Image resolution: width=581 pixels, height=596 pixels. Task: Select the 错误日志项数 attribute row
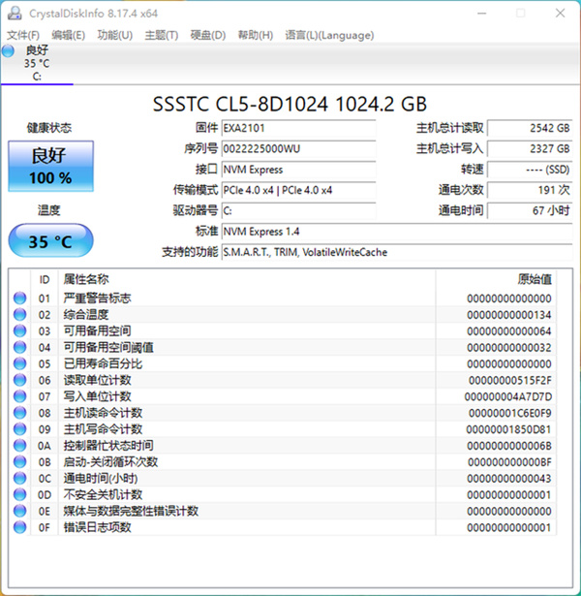pos(283,527)
